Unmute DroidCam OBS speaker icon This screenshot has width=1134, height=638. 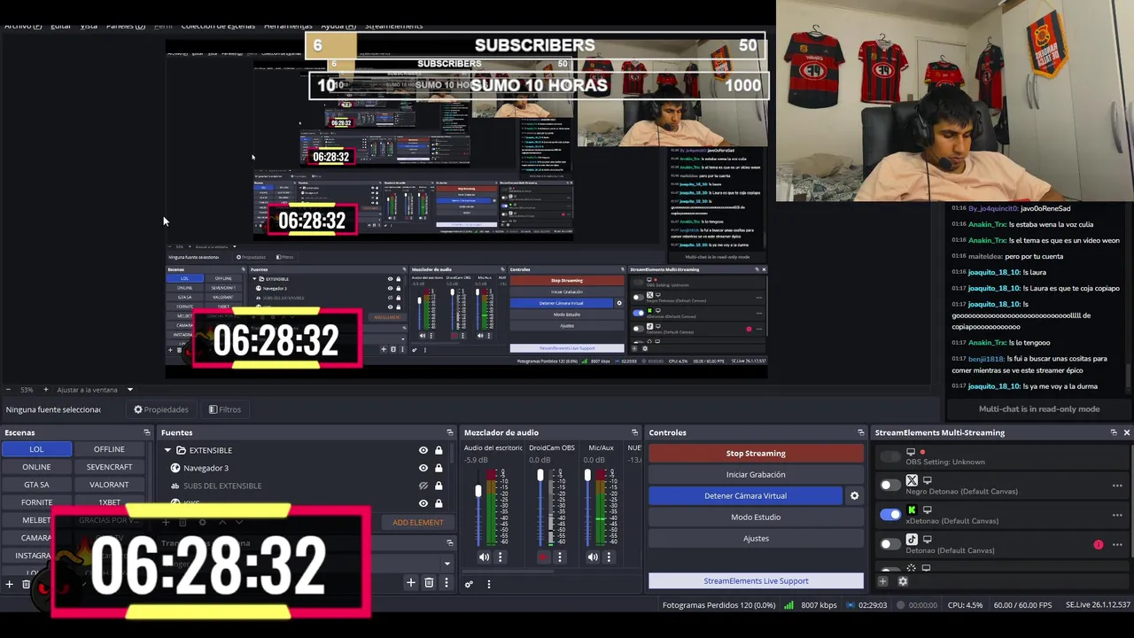coord(543,557)
